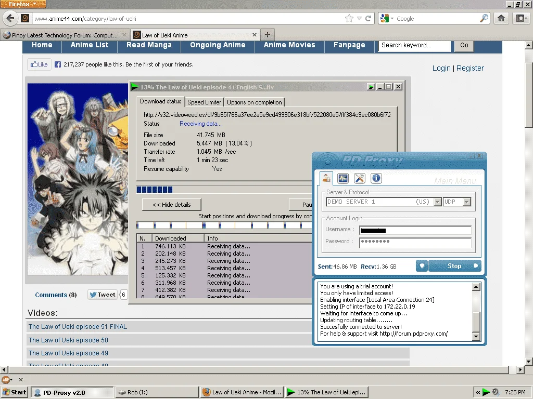
Task: Click the Go search button
Action: point(464,46)
